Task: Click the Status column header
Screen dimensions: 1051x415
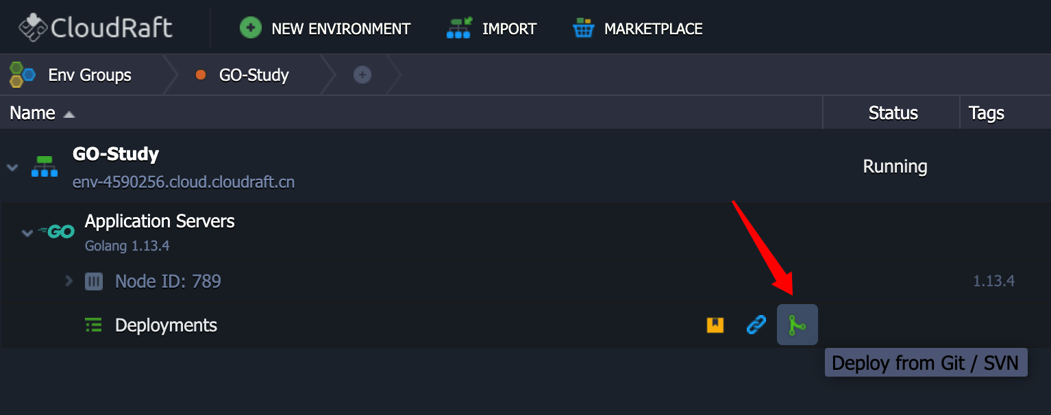Action: tap(893, 113)
